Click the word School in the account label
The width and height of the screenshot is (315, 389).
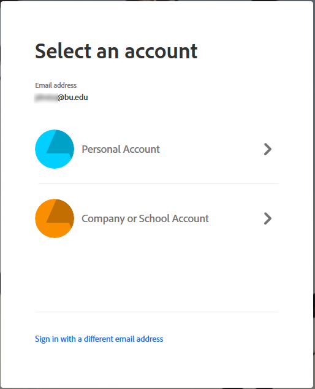coord(154,218)
